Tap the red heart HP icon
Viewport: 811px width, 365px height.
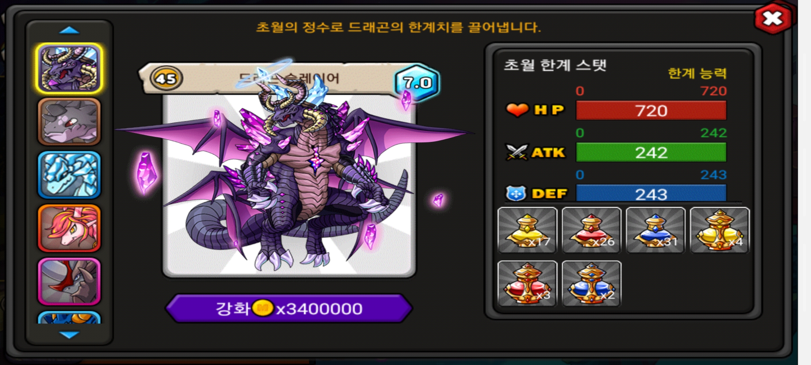517,110
